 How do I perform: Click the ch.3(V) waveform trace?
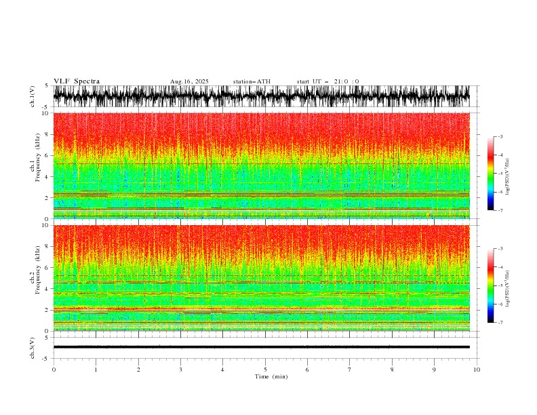(x=262, y=347)
